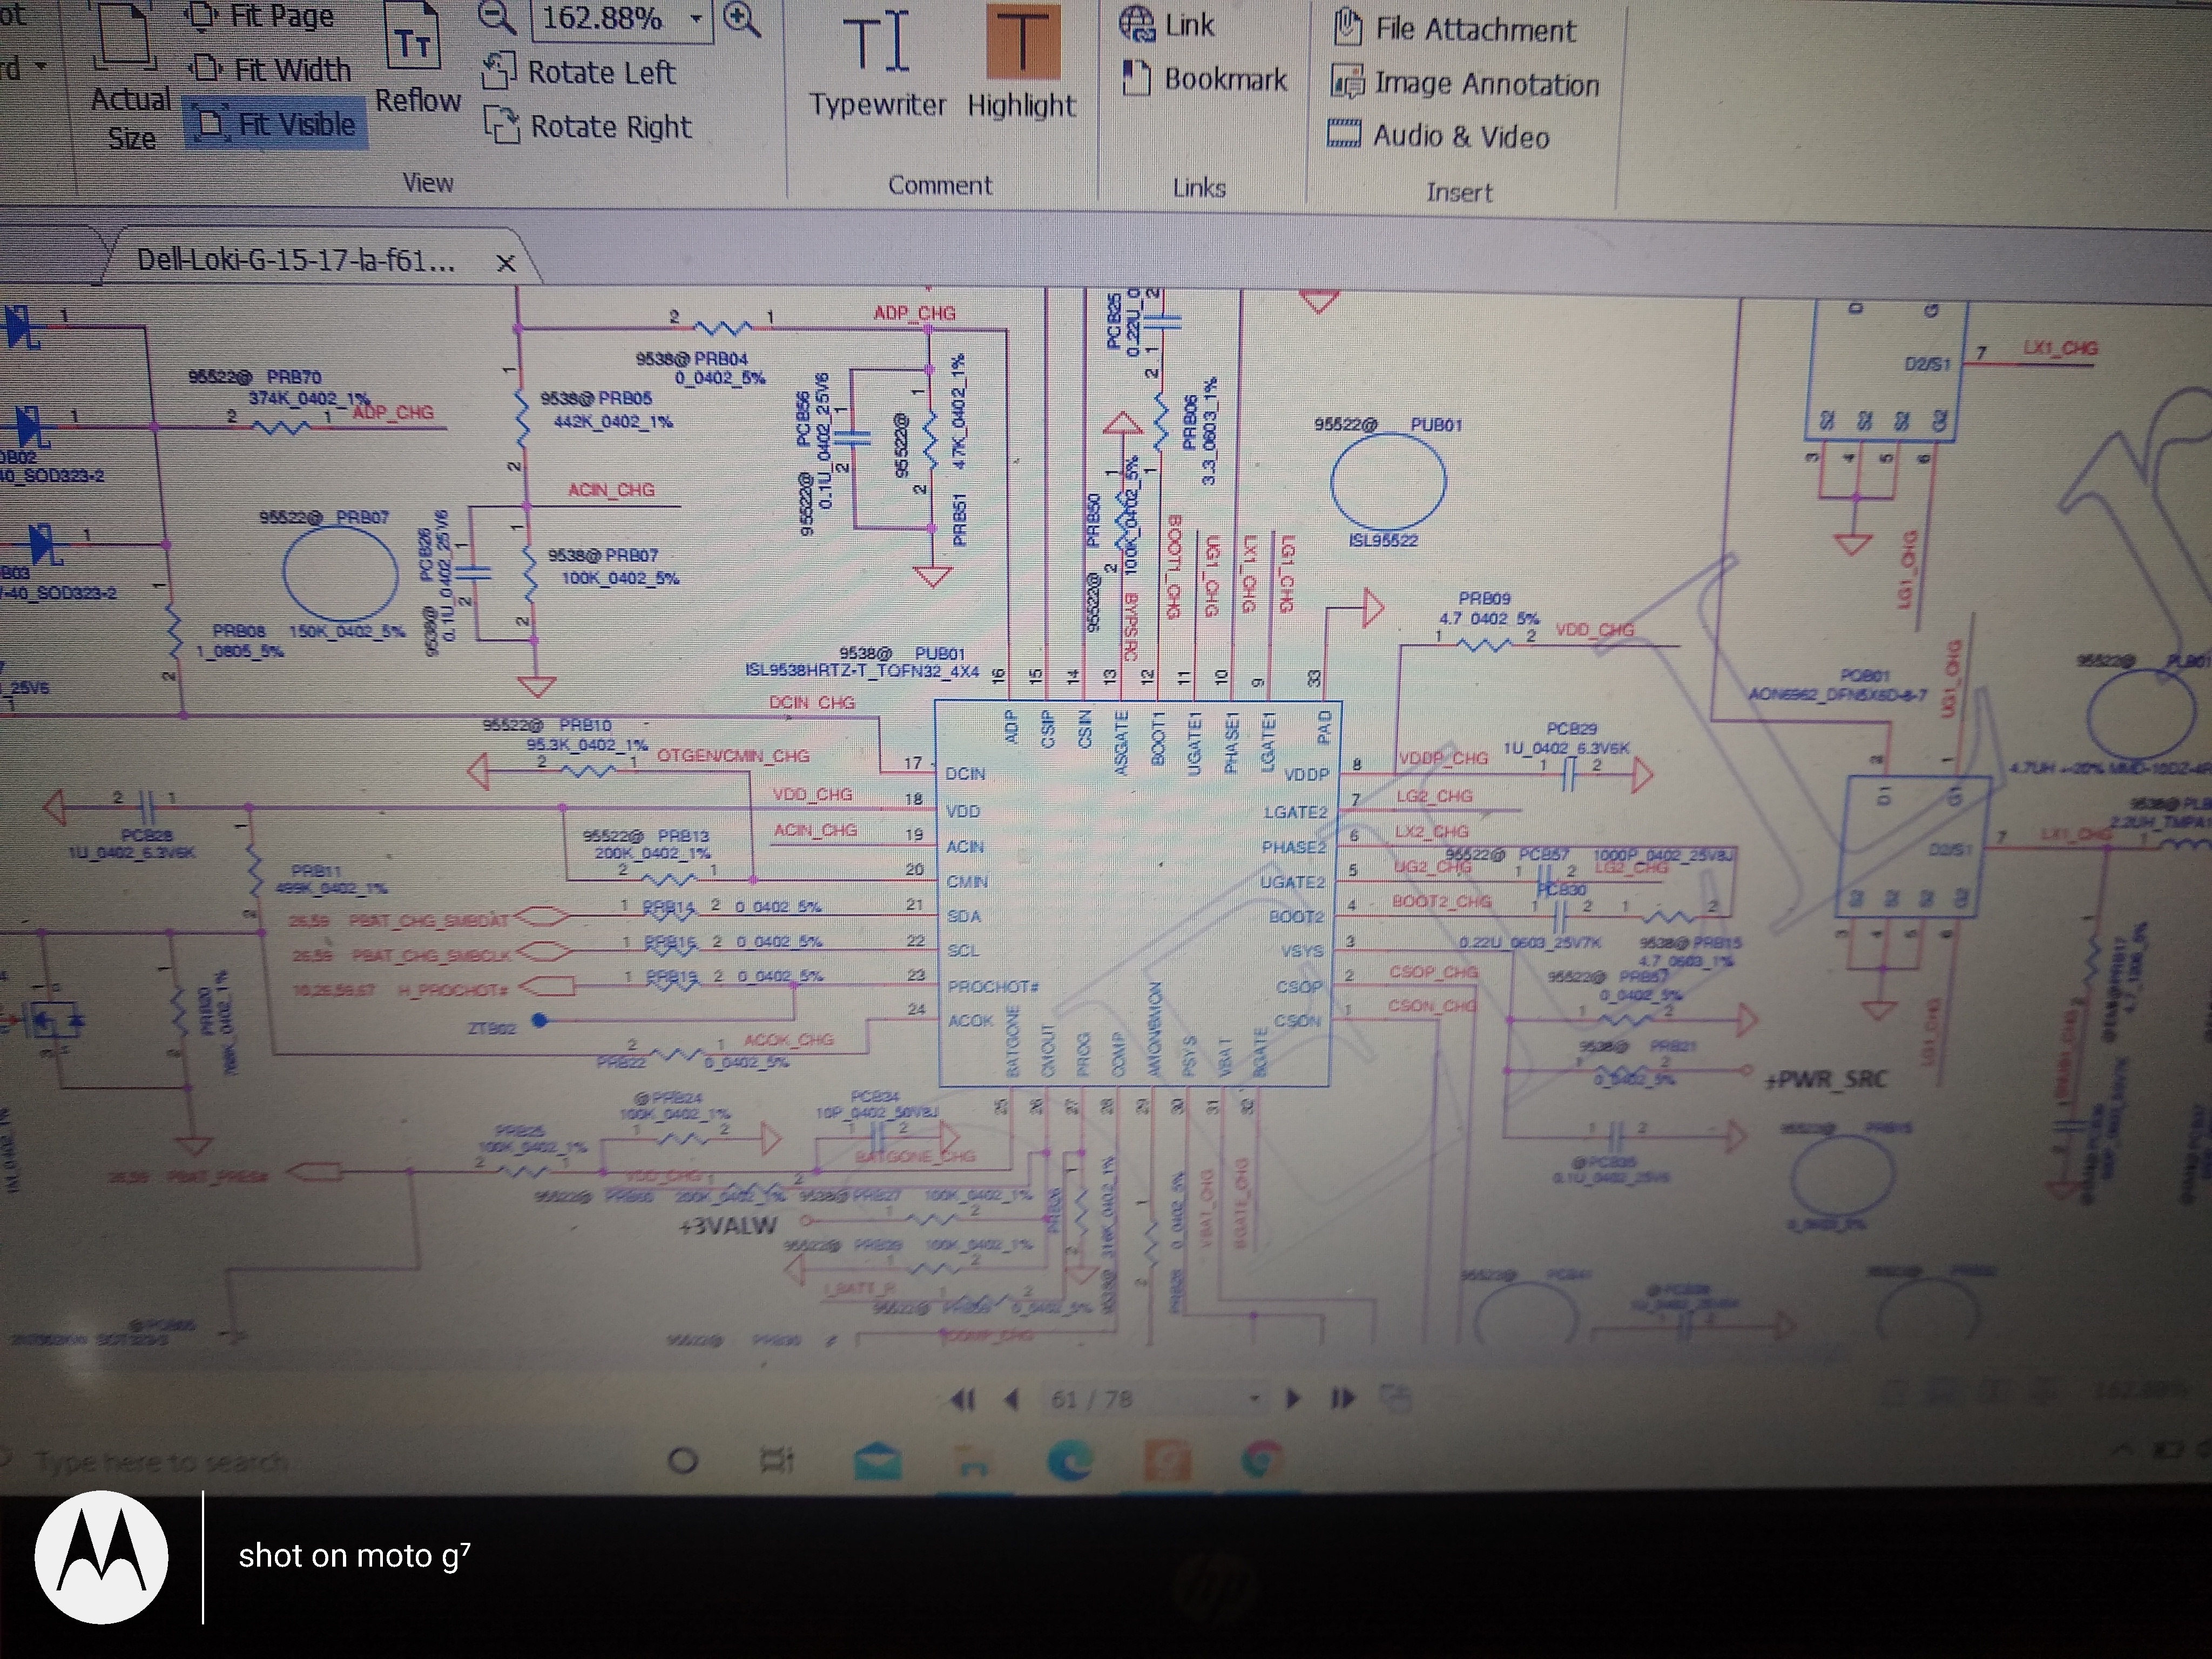
Task: Jump to the last page
Action: [1343, 1398]
